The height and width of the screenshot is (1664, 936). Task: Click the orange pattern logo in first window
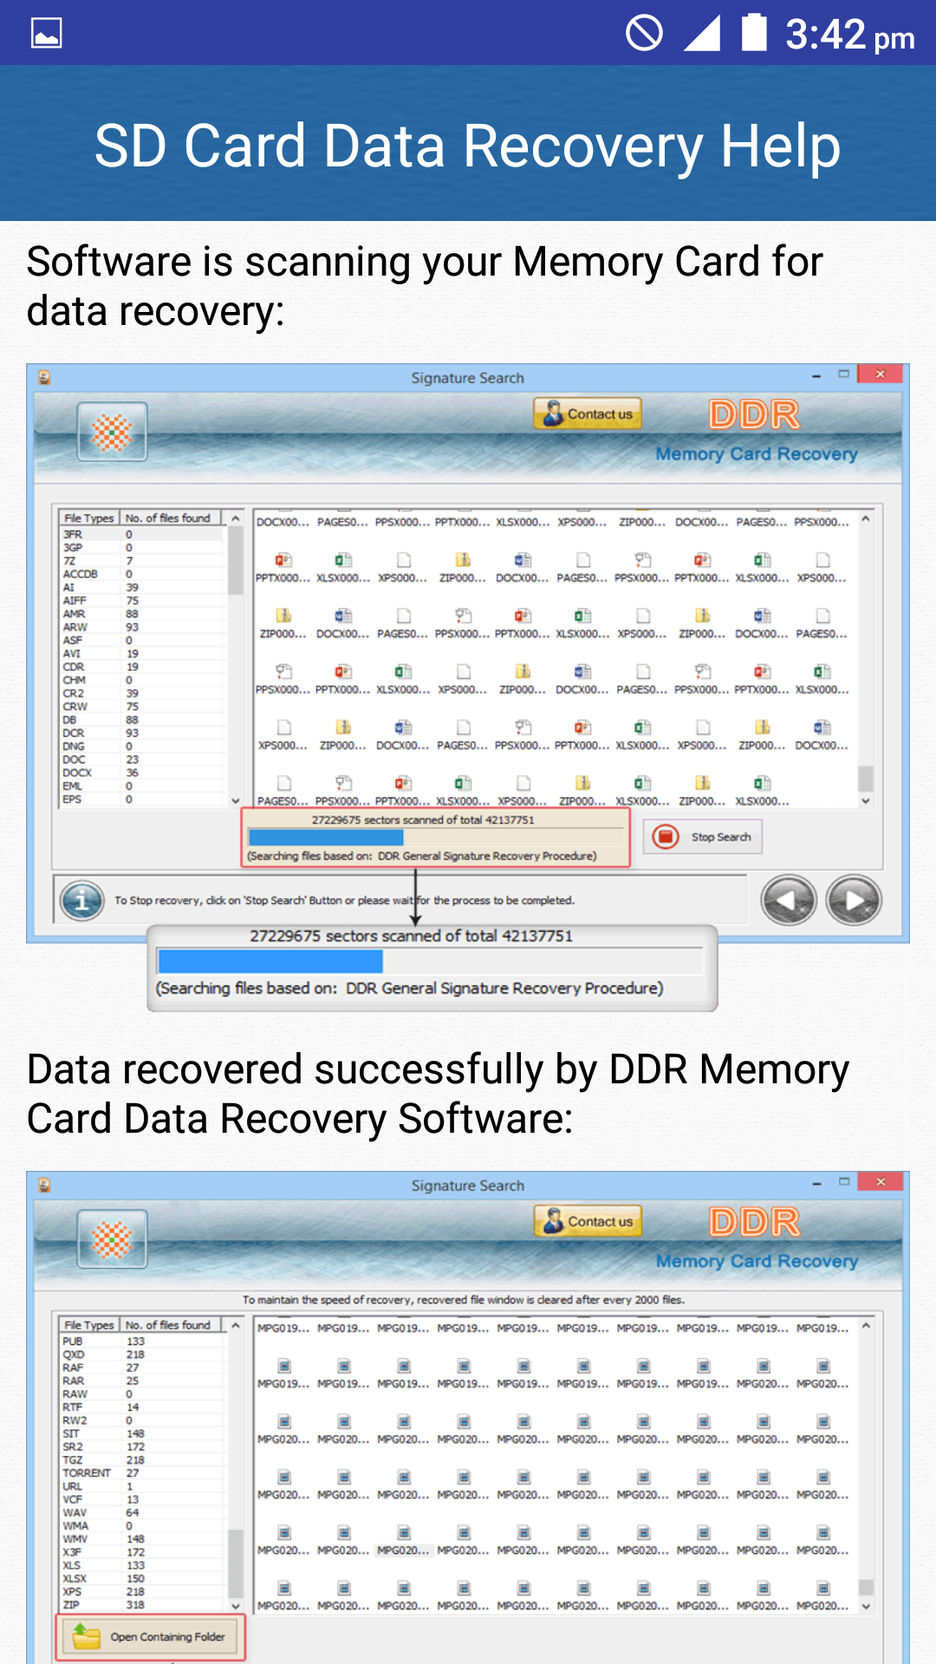tap(112, 432)
